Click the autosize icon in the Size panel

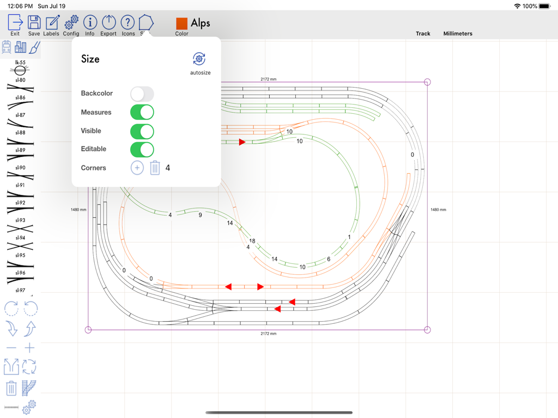pos(199,59)
